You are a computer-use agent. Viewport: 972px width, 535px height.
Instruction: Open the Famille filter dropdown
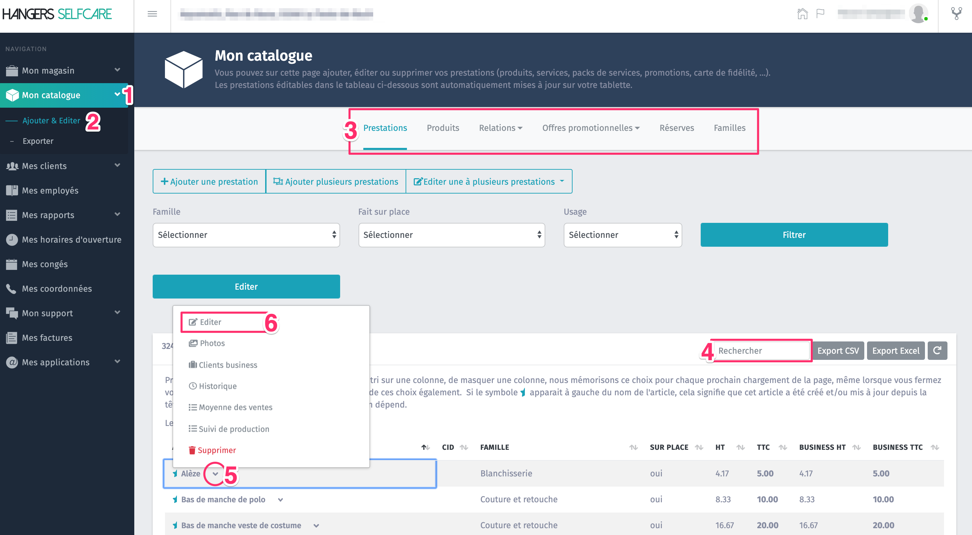[x=246, y=235]
